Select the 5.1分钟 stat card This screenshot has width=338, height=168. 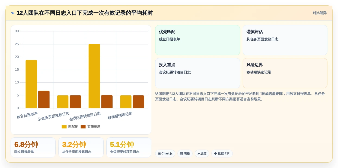(x=129, y=147)
